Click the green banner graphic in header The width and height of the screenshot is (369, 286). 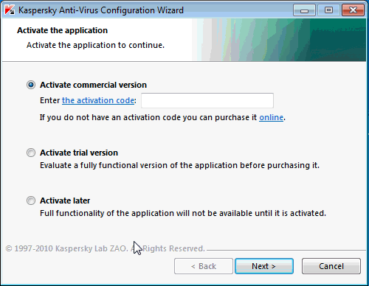pyautogui.click(x=279, y=40)
